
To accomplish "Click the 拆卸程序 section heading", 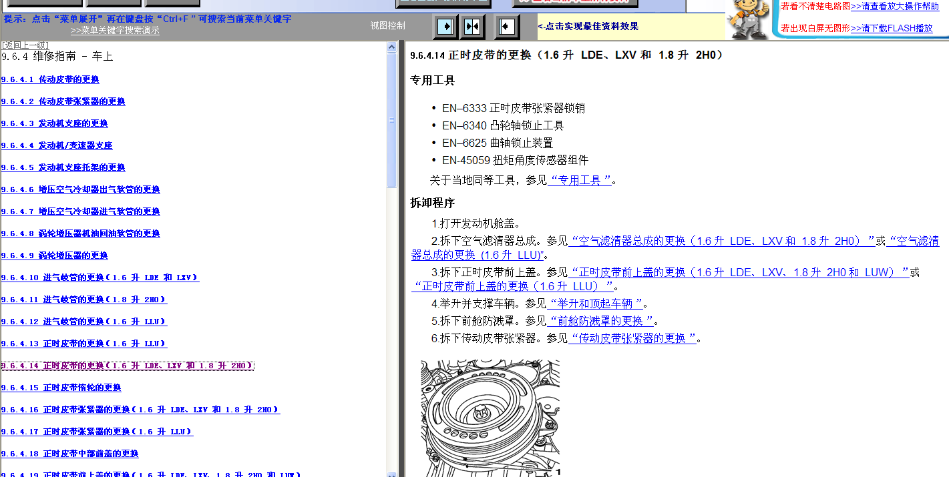I will [432, 203].
